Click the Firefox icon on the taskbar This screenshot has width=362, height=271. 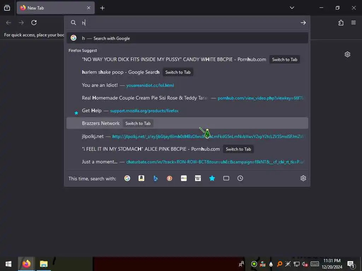pyautogui.click(x=26, y=264)
